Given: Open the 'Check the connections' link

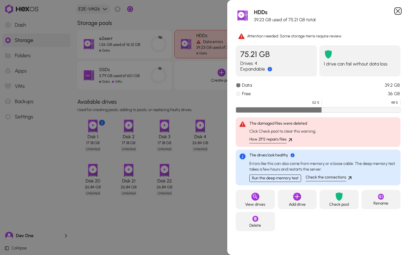Looking at the screenshot, I should [329, 177].
